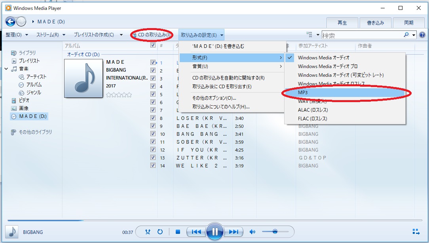The height and width of the screenshot is (243, 429).
Task: Open the ストリーム(R) dropdown
Action: point(51,35)
